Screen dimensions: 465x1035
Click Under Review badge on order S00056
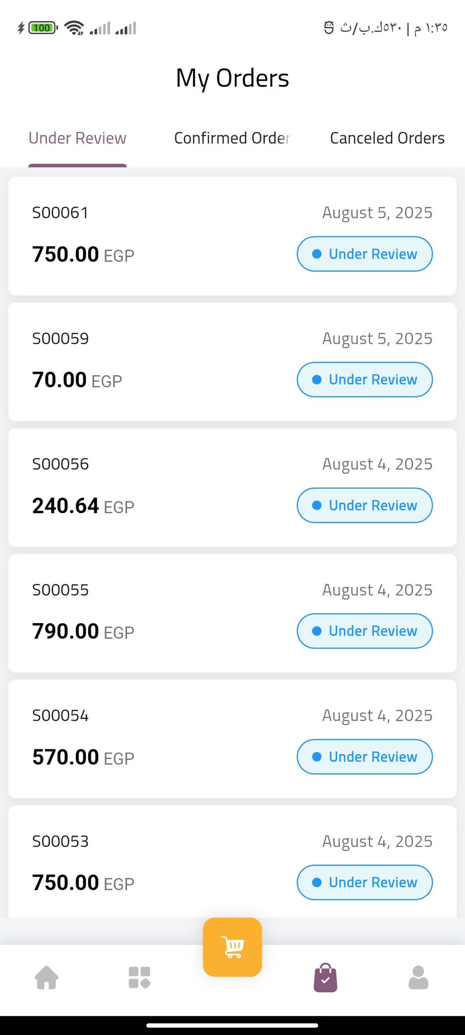(364, 505)
